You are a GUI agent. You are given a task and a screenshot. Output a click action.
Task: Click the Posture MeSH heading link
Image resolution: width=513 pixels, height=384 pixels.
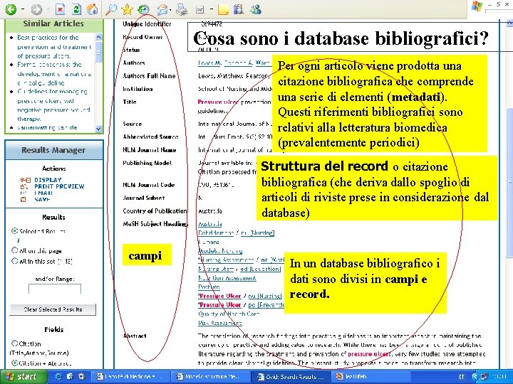[209, 287]
